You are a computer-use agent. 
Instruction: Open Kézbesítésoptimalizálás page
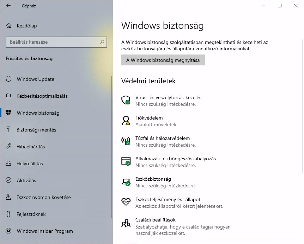point(56,96)
